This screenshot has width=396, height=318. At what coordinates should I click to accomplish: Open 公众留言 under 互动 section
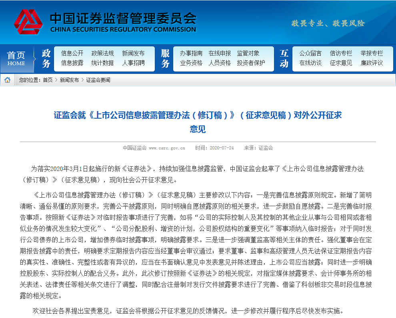[310, 53]
